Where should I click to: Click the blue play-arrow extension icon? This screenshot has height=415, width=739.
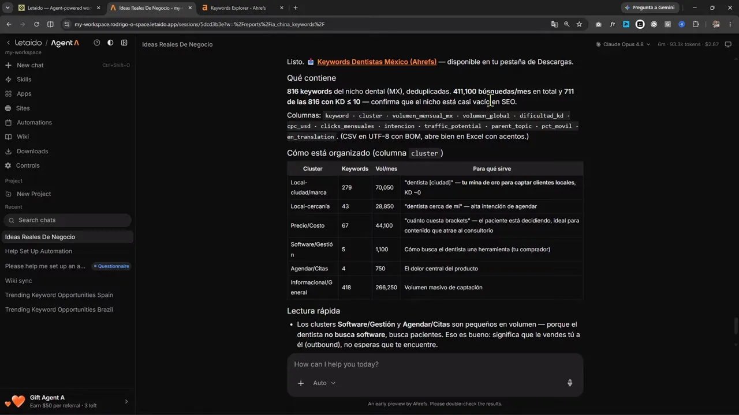(626, 24)
